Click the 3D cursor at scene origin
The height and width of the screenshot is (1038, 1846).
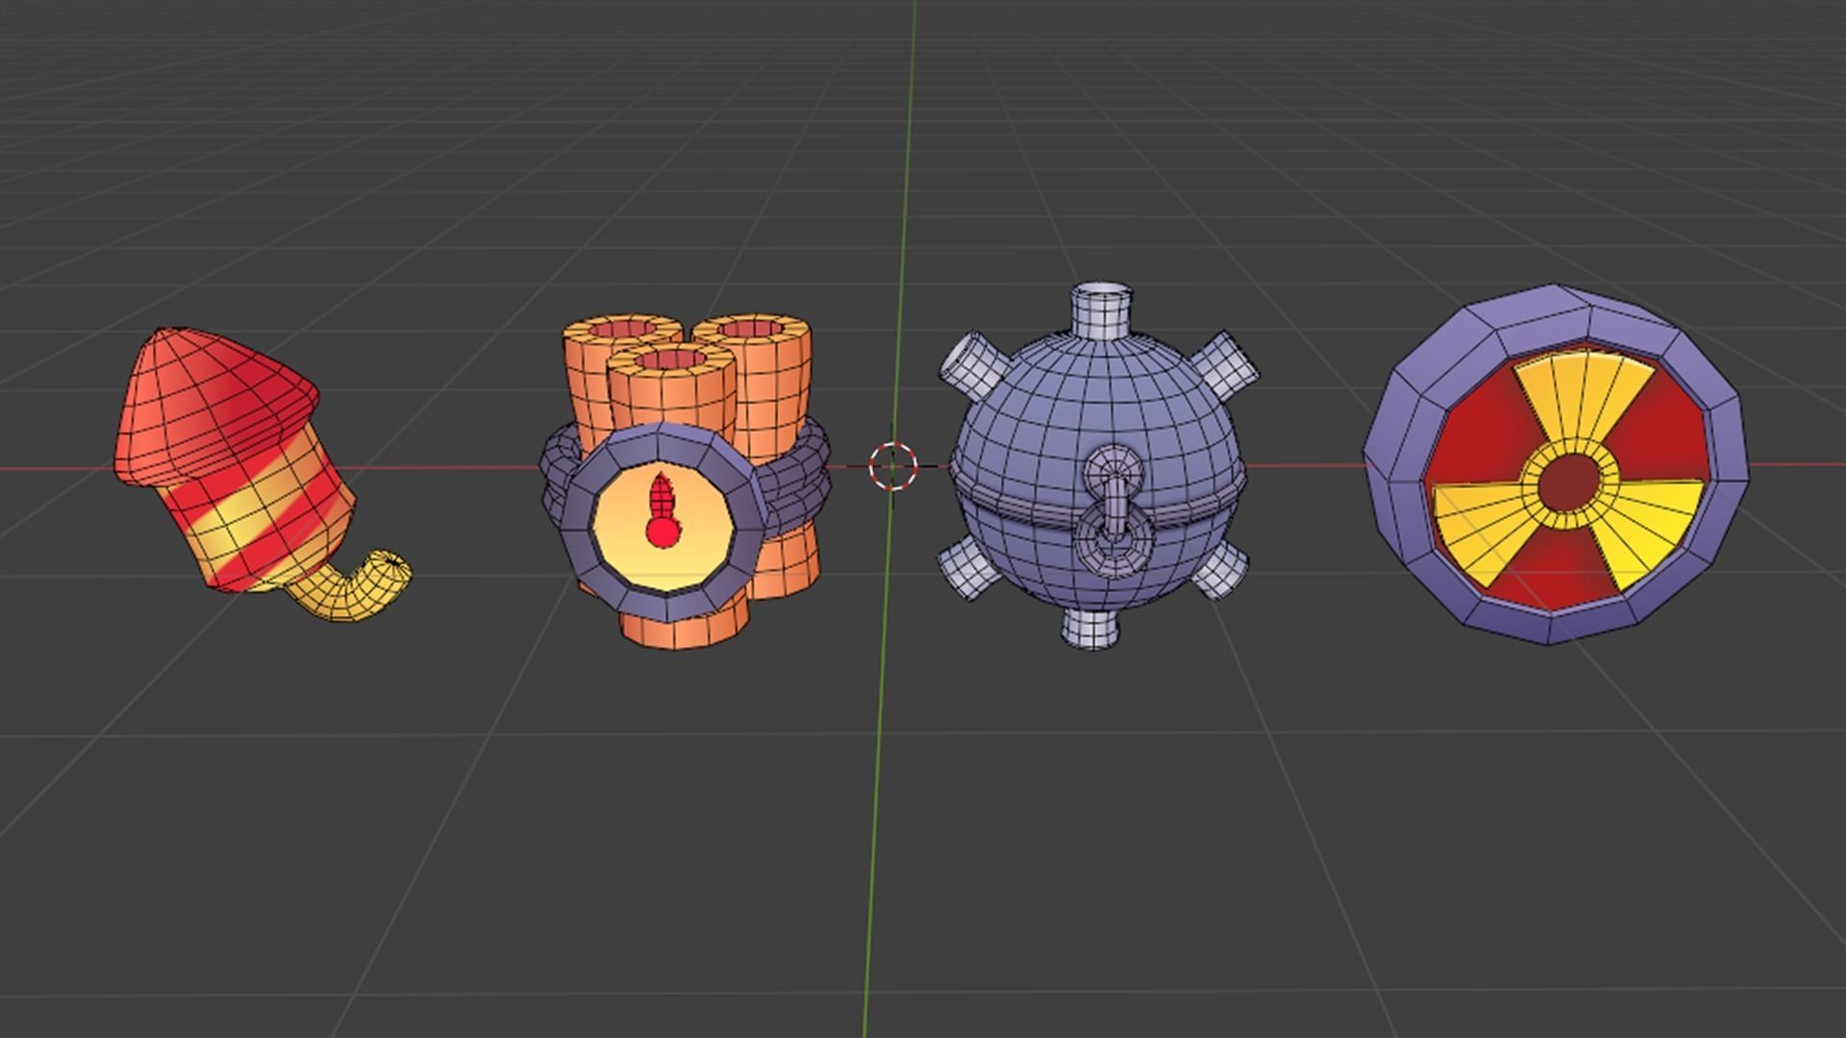point(893,467)
